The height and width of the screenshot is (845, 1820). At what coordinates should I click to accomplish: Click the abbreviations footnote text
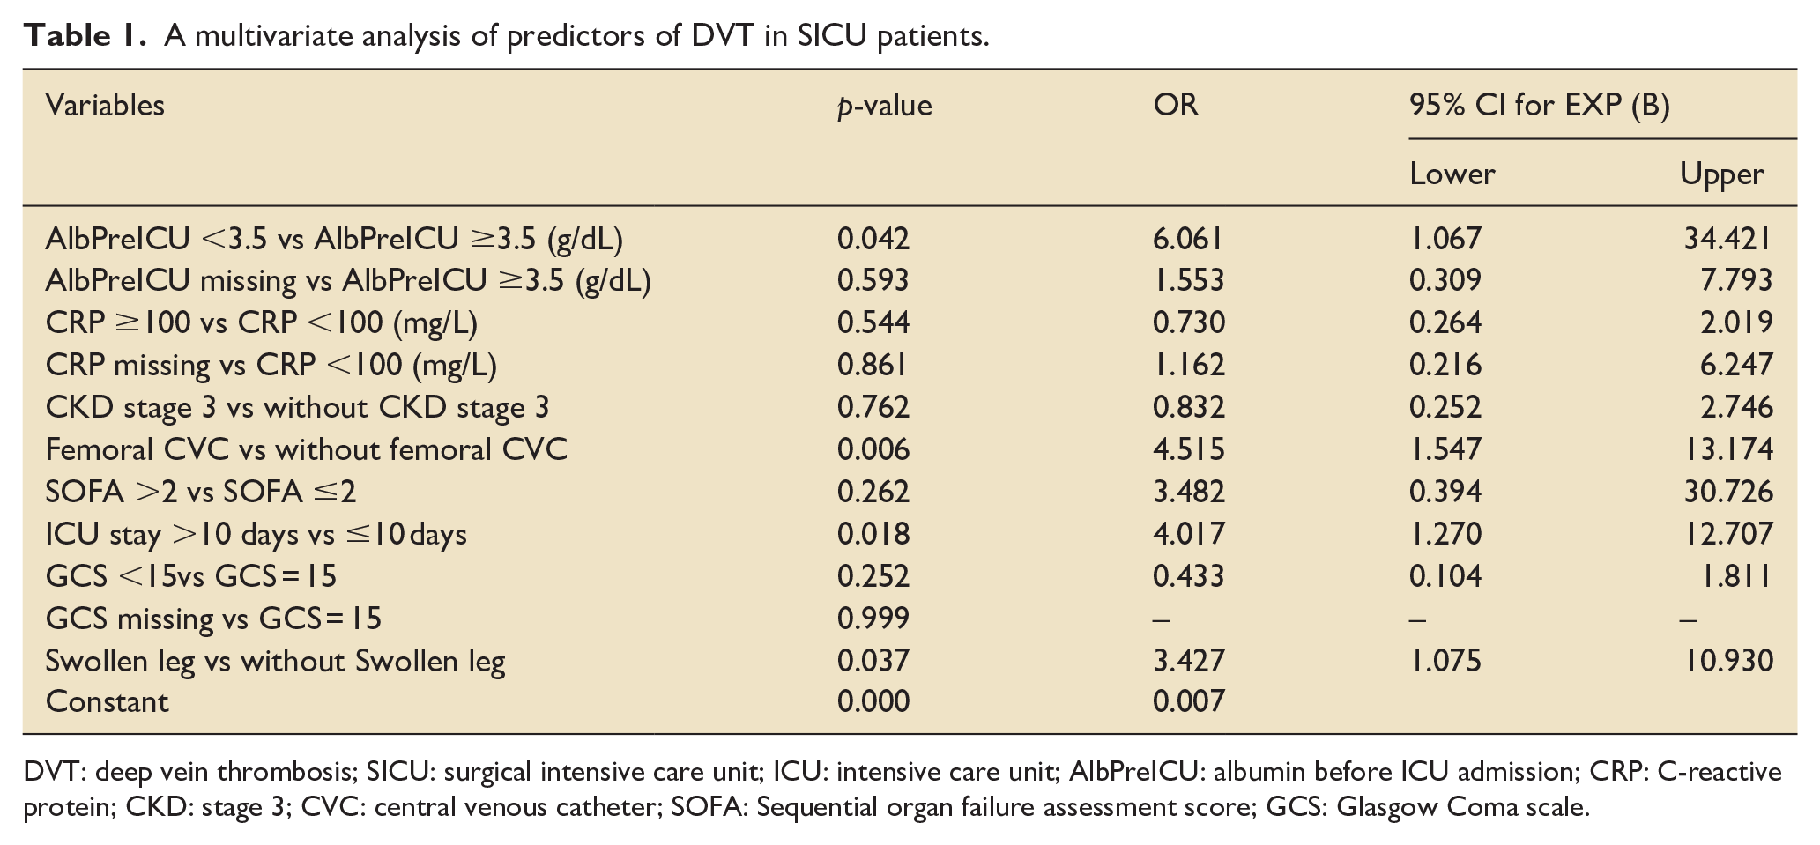coord(903,789)
